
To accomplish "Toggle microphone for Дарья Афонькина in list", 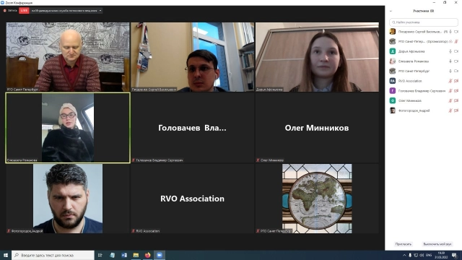I will [450, 51].
